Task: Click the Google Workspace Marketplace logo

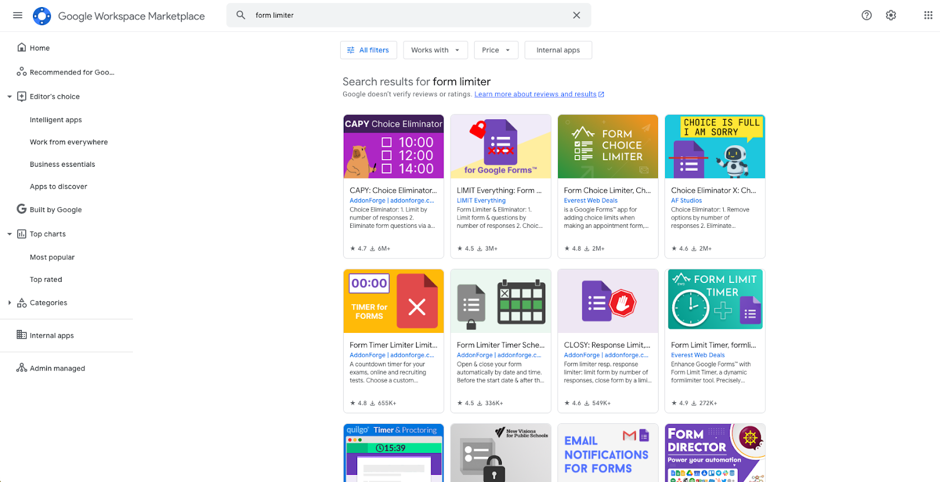Action: coord(42,16)
